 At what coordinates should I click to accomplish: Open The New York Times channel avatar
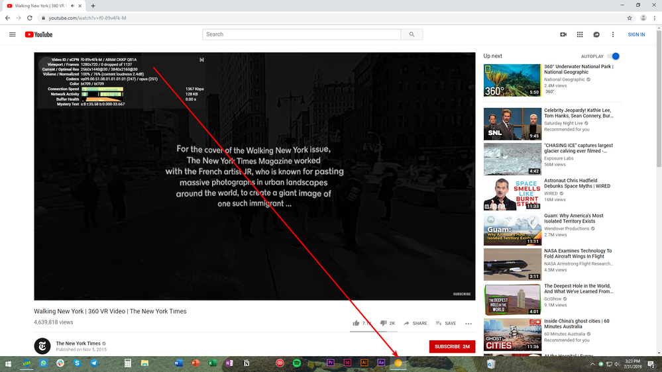(42, 346)
